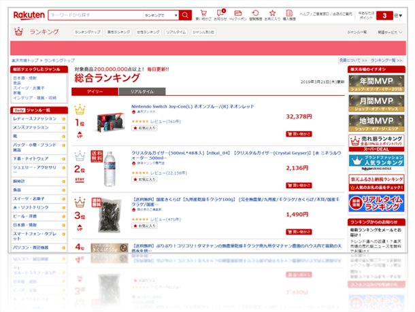The height and width of the screenshot is (312, 415).
Task: Open the ランキングで search scope dropdown
Action: tap(160, 14)
